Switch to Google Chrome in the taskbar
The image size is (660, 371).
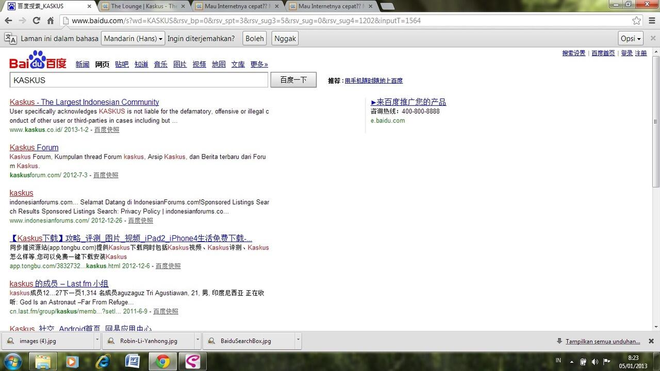point(162,362)
